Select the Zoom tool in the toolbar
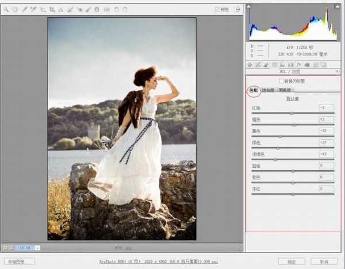This screenshot has height=269, width=345. (6, 9)
